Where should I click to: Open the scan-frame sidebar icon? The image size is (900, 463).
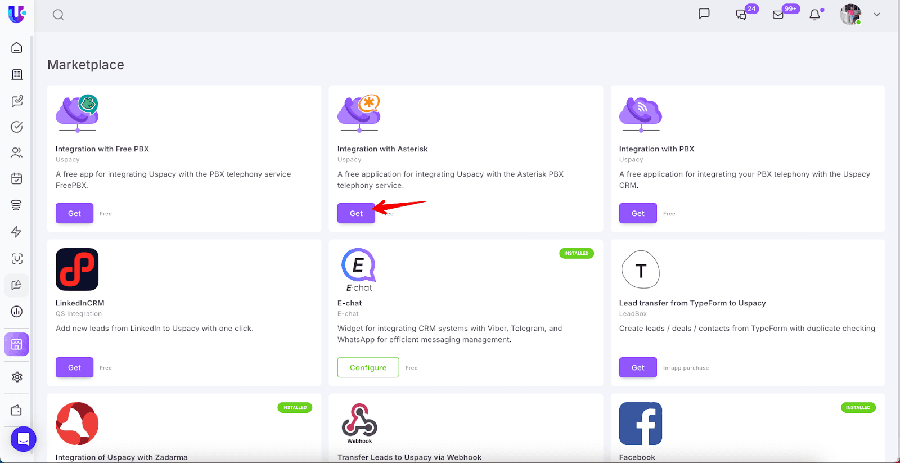coord(17,258)
